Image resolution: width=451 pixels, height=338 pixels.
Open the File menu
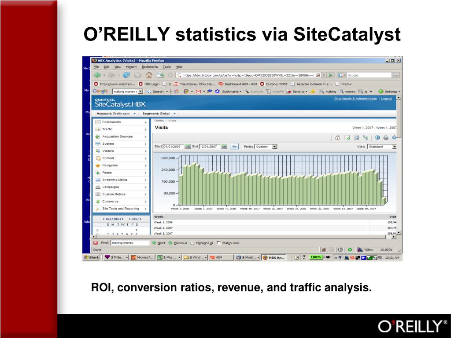[96, 67]
